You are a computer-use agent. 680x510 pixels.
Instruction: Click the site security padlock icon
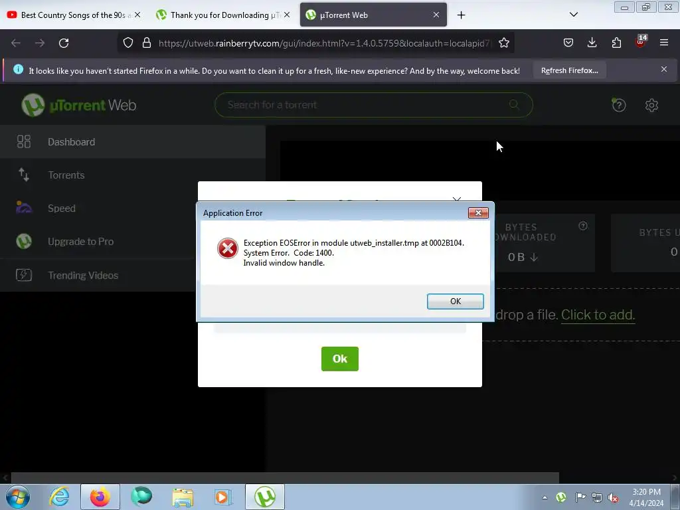tap(147, 43)
